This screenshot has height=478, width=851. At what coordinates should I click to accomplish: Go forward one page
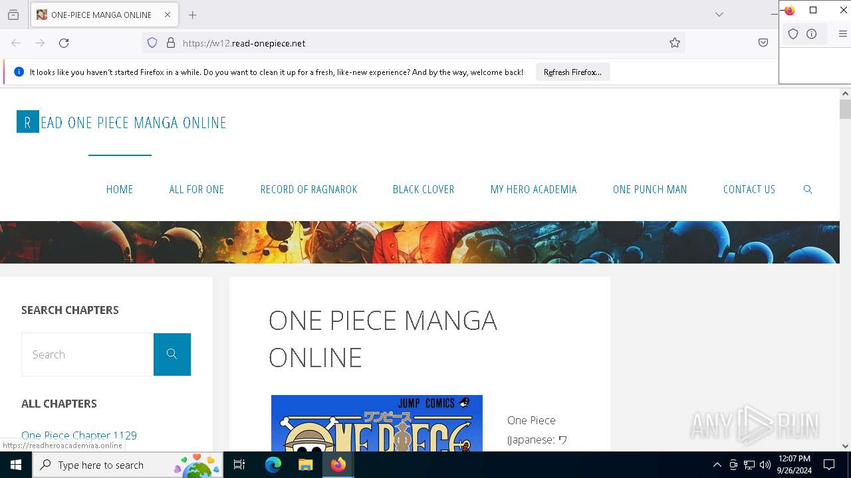tap(40, 43)
